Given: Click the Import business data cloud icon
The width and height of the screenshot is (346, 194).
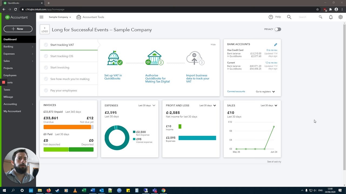Looking at the screenshot, I should pyautogui.click(x=195, y=58).
